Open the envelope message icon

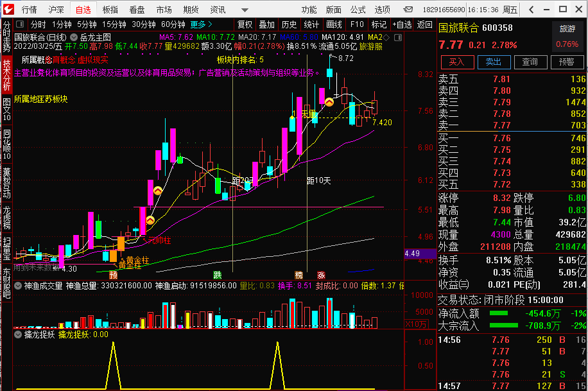click(x=408, y=10)
